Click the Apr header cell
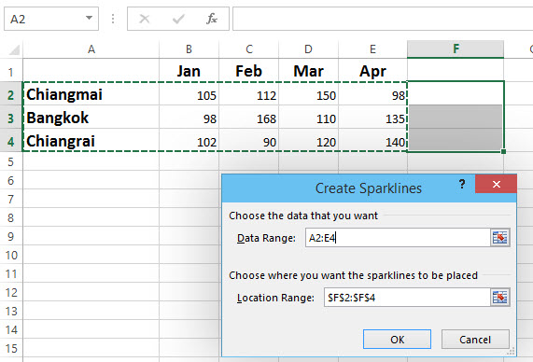Screen dimensions: 533x362 pos(372,71)
